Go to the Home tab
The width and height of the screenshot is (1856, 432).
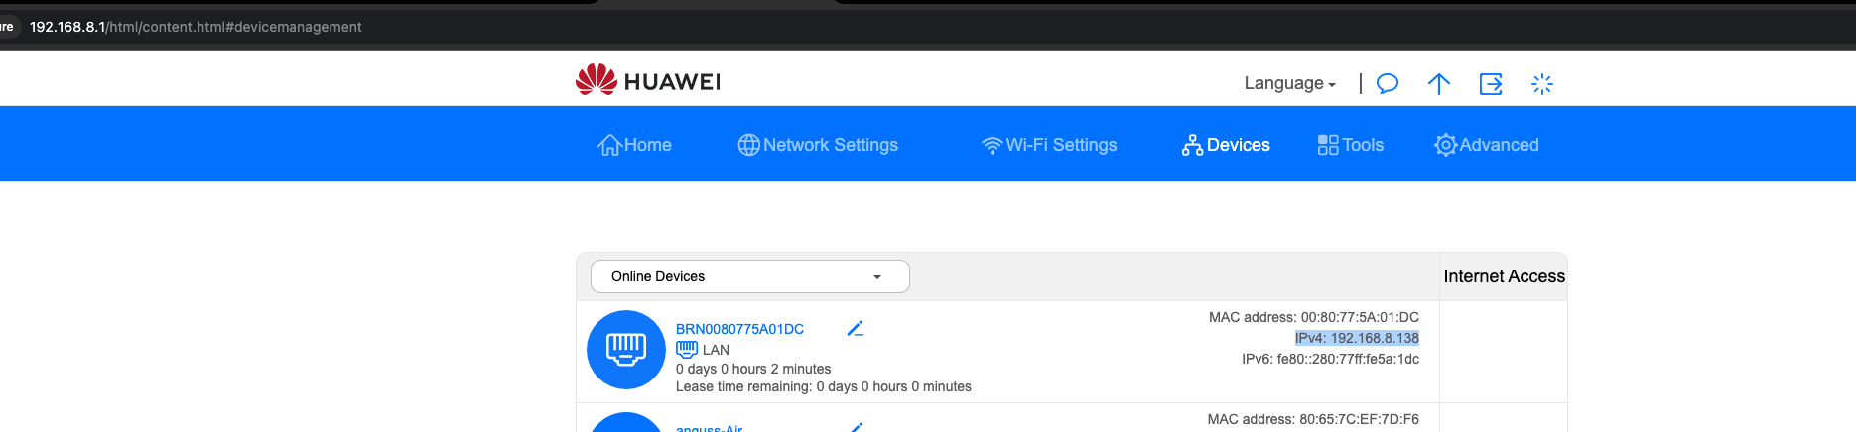tap(634, 145)
